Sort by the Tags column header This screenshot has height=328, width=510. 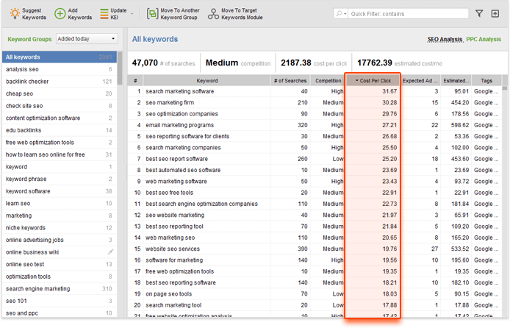[486, 81]
